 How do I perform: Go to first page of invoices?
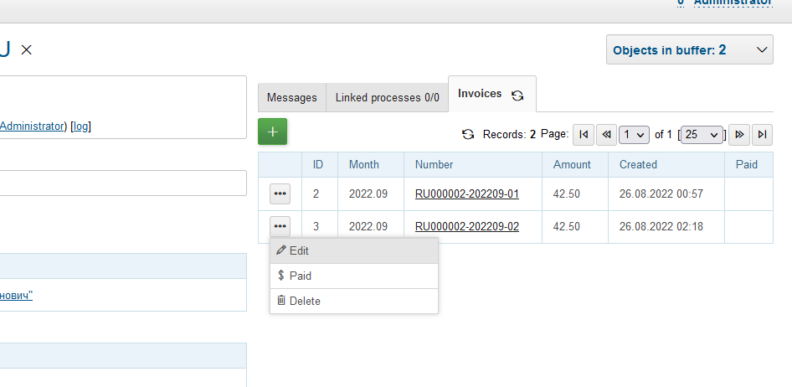584,134
